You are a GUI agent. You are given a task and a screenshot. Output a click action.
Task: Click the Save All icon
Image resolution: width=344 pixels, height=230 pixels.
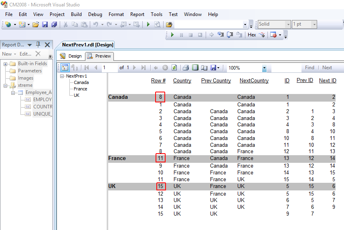point(54,24)
